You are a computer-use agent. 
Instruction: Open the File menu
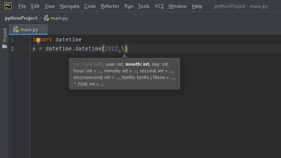coord(22,6)
